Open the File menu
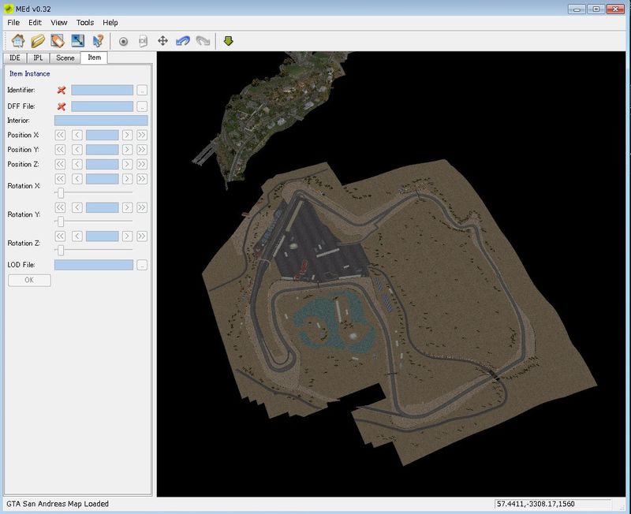 (13, 23)
